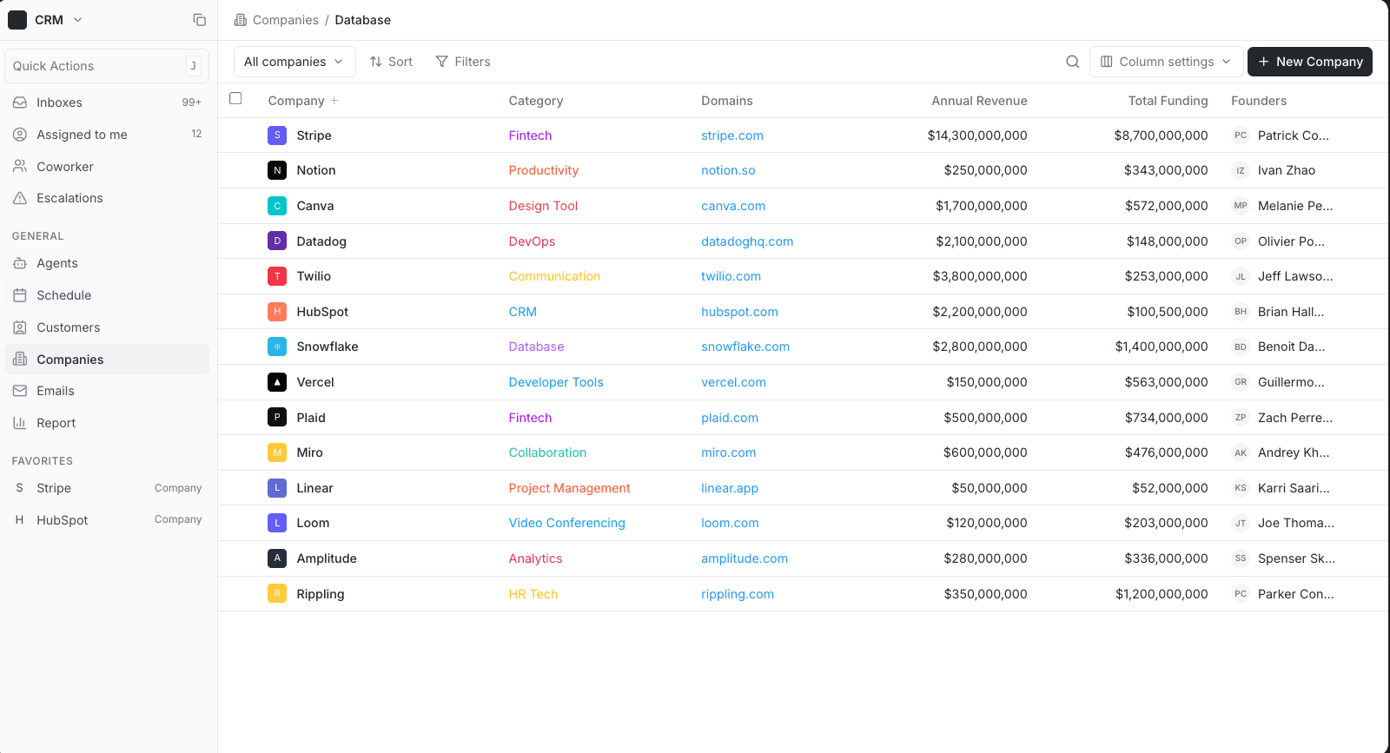
Task: Click the Founders column header
Action: click(x=1259, y=101)
